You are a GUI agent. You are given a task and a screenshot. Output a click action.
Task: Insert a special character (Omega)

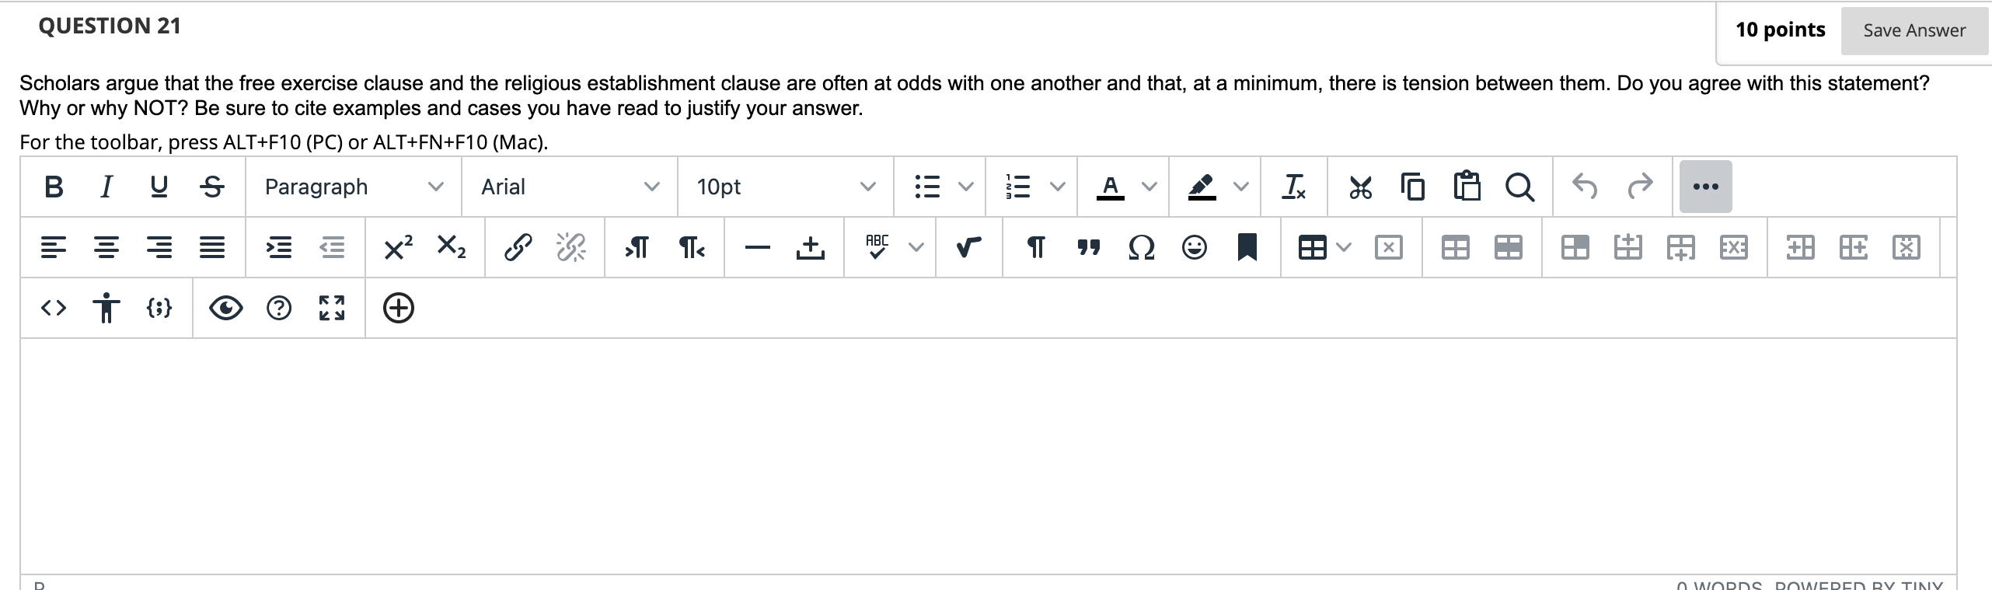click(x=1142, y=247)
